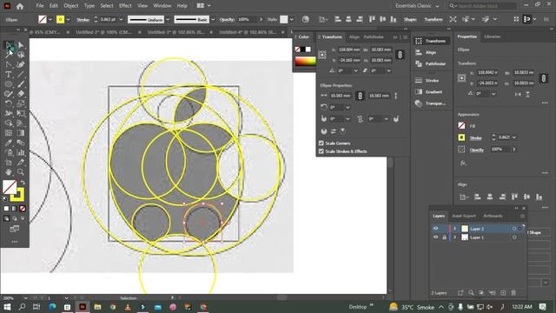Toggle constrain ellipse width and height link
Image resolution: width=556 pixels, height=313 pixels.
coord(360,96)
